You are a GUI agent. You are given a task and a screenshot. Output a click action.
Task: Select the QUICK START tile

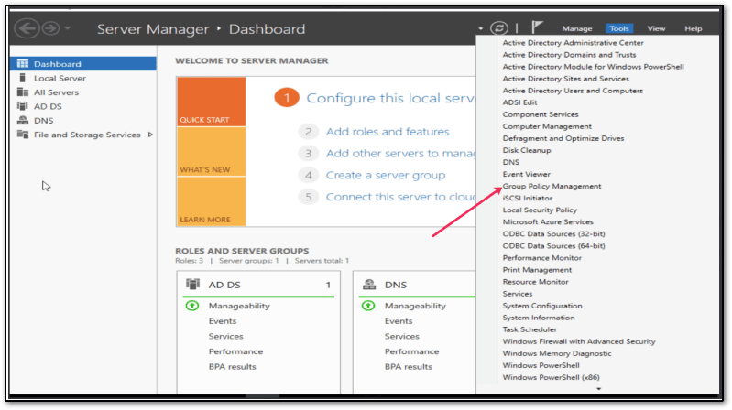coord(212,102)
